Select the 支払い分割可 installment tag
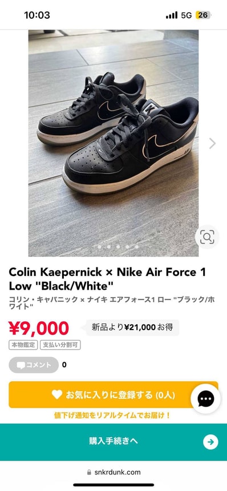The height and width of the screenshot is (491, 227). click(60, 345)
